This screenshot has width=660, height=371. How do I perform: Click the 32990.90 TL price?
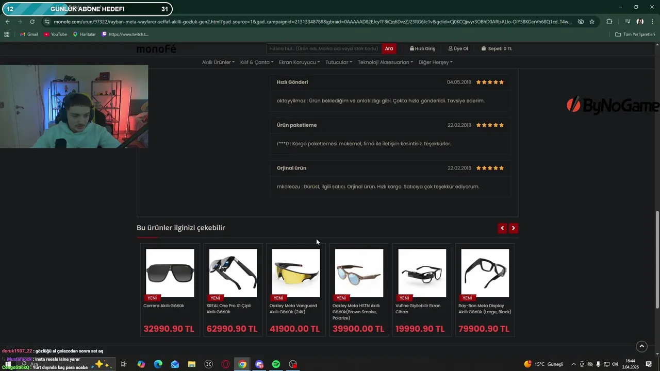pos(169,329)
